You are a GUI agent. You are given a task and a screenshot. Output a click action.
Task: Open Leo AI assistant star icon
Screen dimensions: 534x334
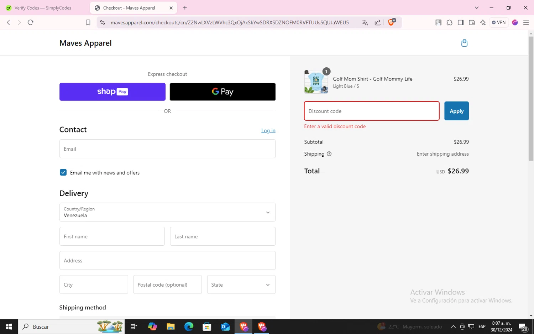point(483,22)
